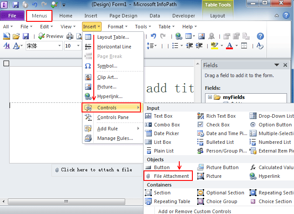Insert a Combo Box control
294x214 pixels.
163,125
